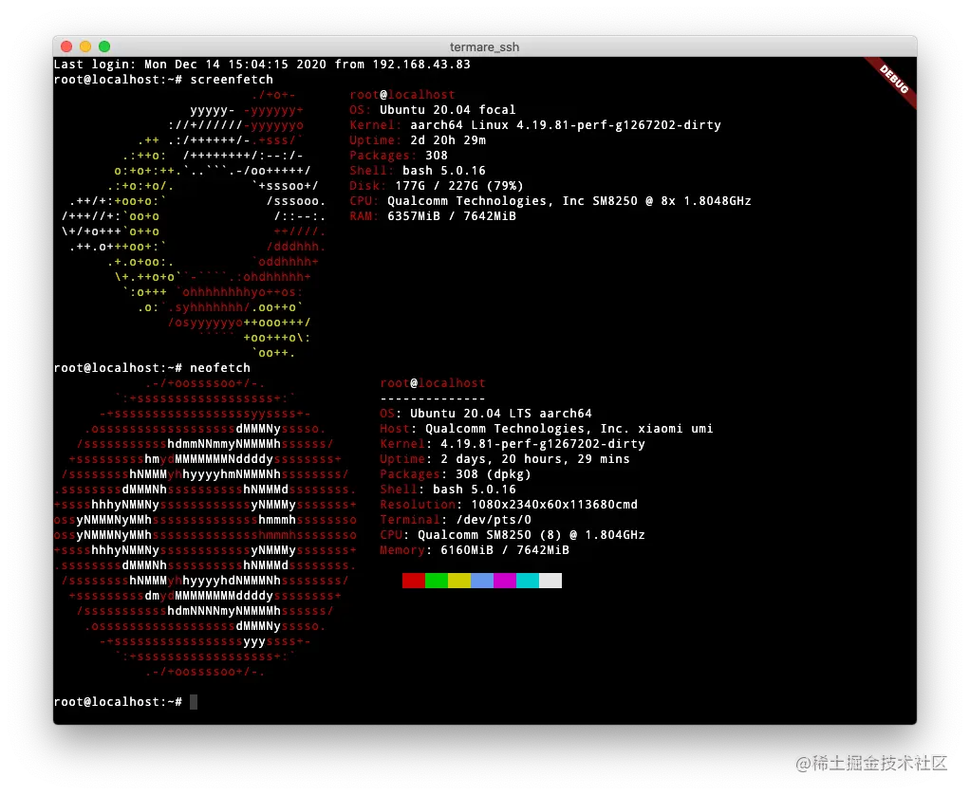Minimize the window using yellow button
Viewport: 970px width, 795px height.
(85, 46)
